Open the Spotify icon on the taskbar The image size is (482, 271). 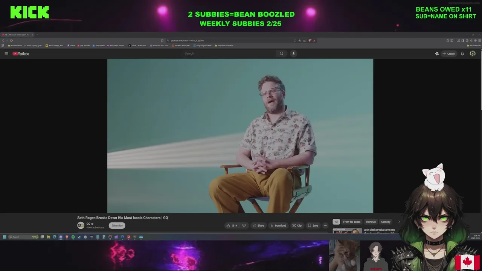click(x=73, y=237)
